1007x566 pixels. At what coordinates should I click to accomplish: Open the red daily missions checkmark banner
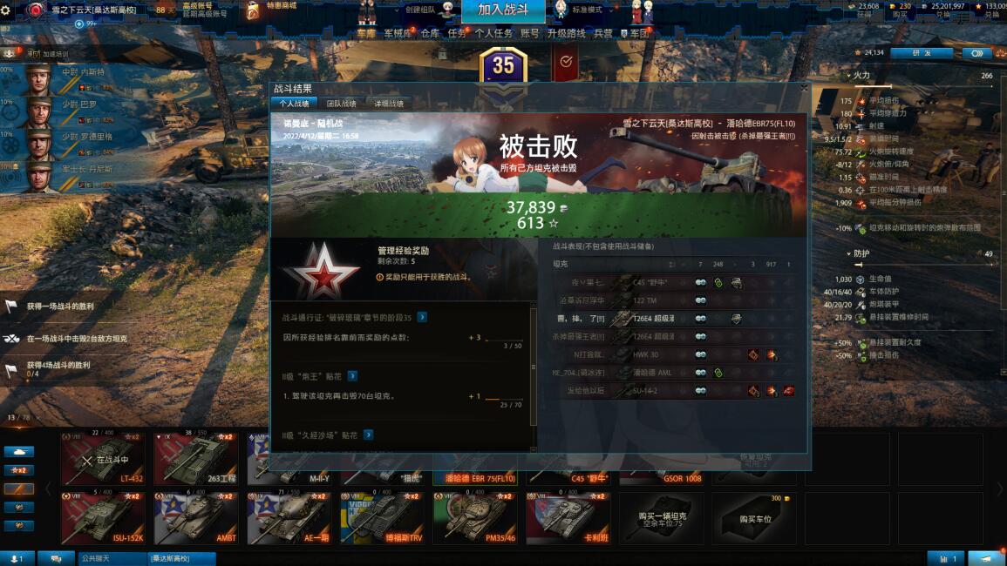coord(565,62)
